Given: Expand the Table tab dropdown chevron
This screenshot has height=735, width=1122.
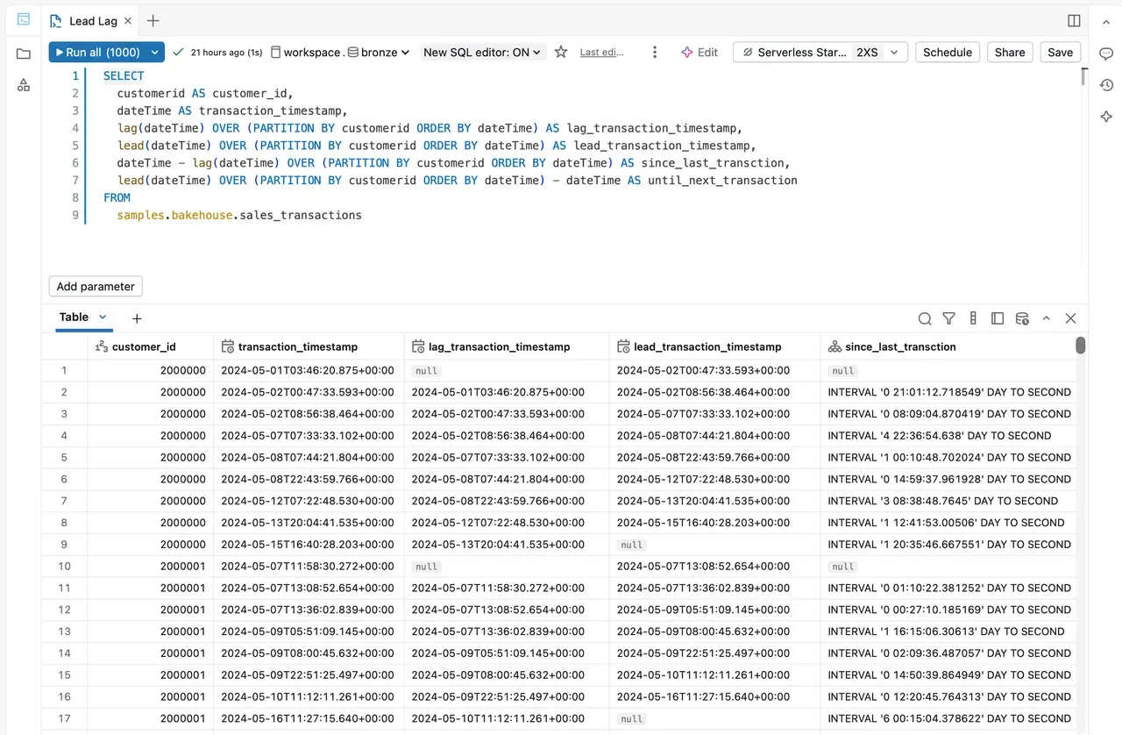Looking at the screenshot, I should 103,318.
